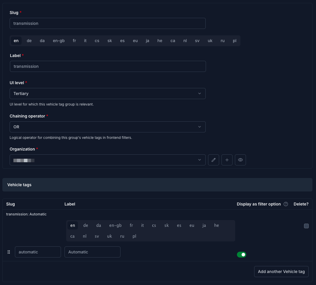Open help icon beside Display as filter option
The height and width of the screenshot is (285, 316).
click(286, 204)
